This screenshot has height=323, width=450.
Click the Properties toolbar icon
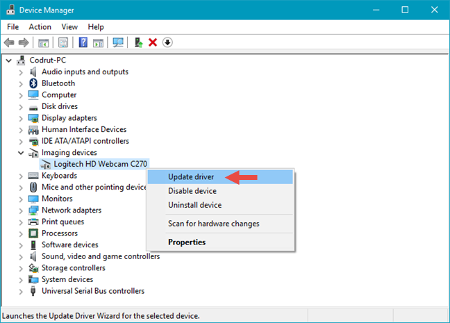[x=63, y=43]
